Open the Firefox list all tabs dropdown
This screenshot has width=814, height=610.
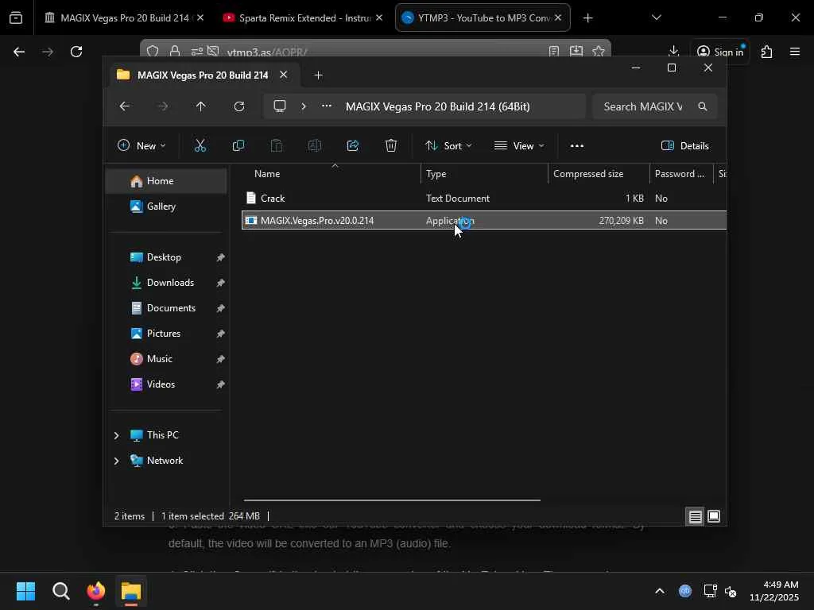[656, 17]
